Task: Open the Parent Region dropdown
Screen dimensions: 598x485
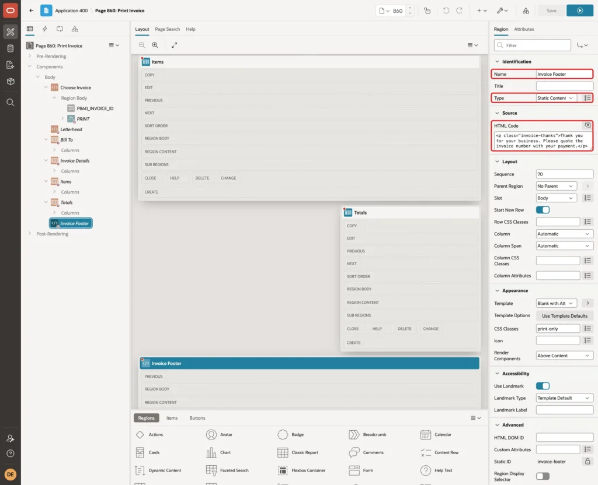Action: click(556, 186)
